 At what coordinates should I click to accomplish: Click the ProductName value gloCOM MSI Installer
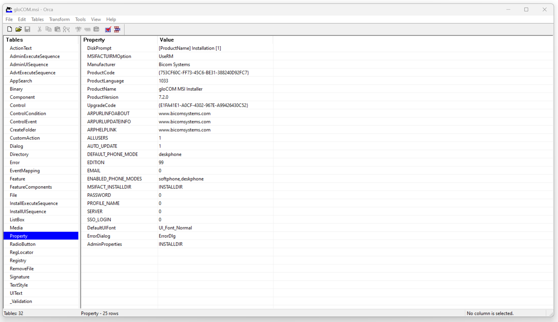(180, 89)
